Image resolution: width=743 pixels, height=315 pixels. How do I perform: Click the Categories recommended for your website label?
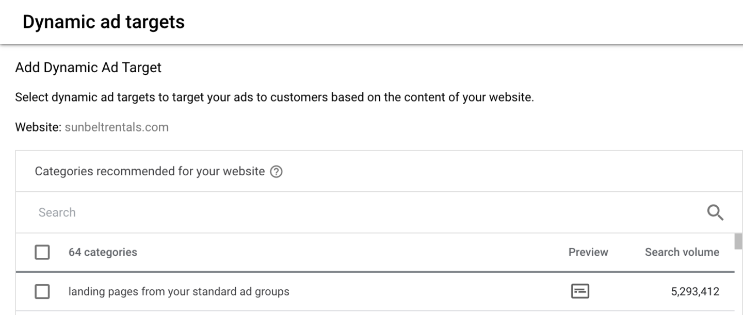point(150,171)
